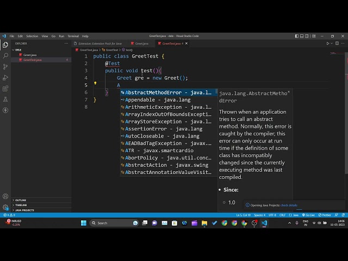Open the lightning-bolt activity bar icon
Viewport: 348px width, 261px height.
coord(5,110)
